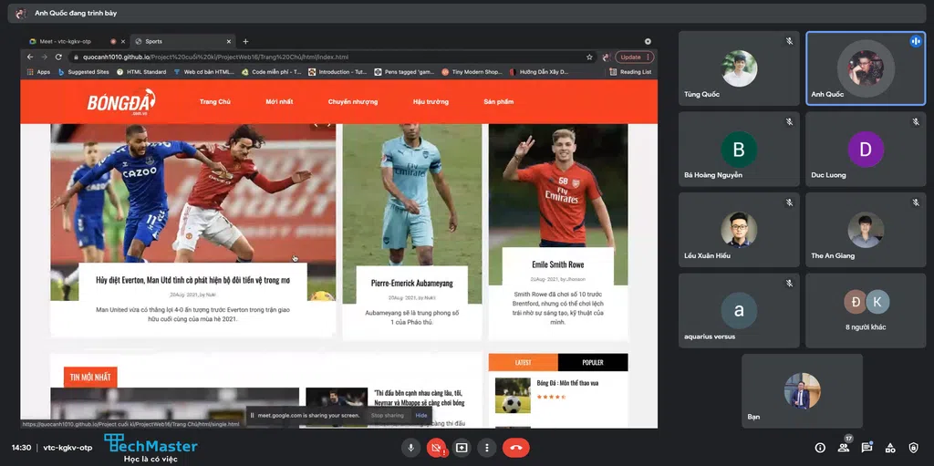Open the Apps bookmark shortcut
Viewport: 934px width, 466px height.
(38, 72)
